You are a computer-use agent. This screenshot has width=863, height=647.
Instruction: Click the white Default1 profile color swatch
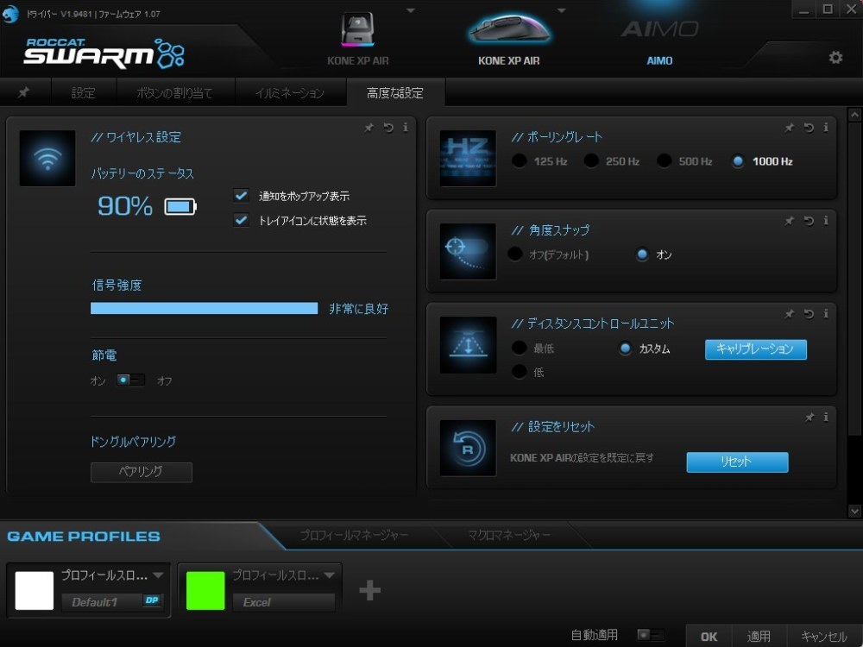click(x=35, y=590)
